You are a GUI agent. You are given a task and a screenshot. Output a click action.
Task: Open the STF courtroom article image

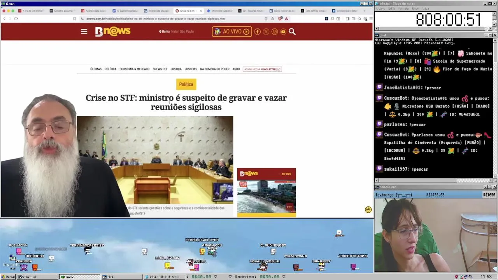(155, 160)
